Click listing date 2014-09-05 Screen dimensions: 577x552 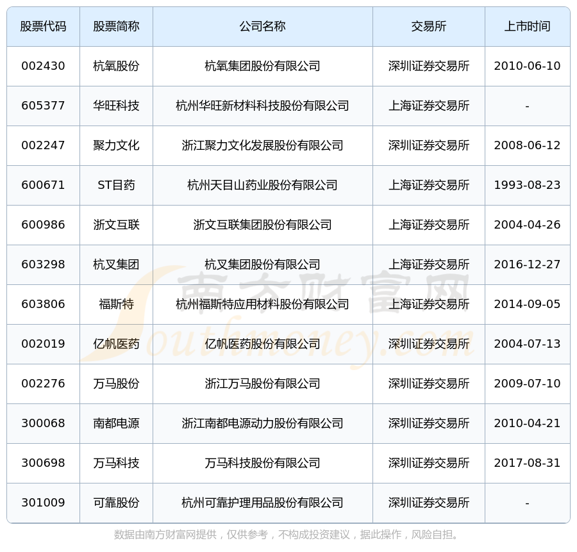pos(528,304)
